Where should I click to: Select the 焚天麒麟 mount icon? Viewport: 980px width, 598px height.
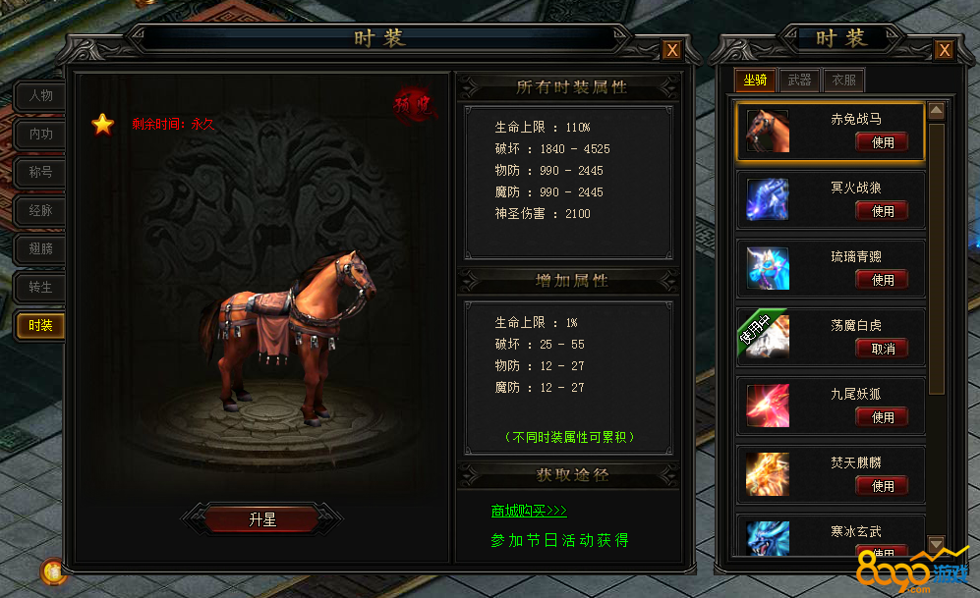(x=768, y=474)
